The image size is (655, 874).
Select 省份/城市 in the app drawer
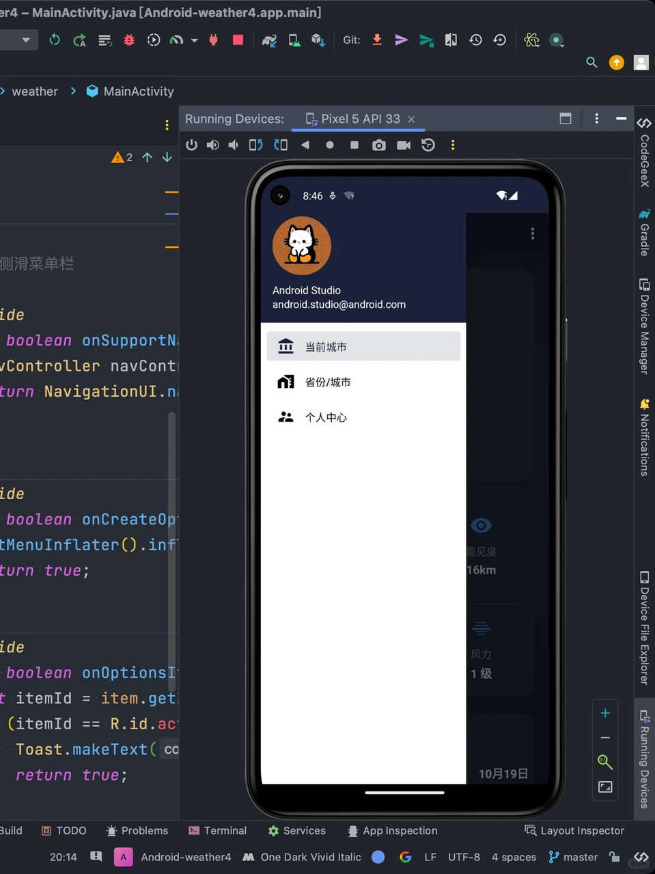[x=363, y=382]
